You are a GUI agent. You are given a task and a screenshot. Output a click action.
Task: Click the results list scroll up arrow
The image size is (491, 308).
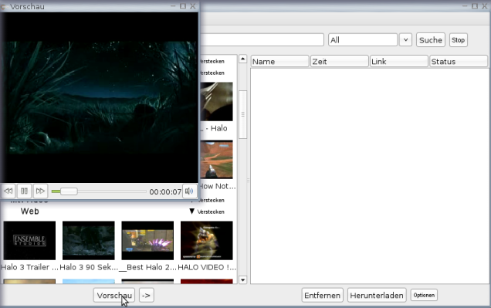242,59
